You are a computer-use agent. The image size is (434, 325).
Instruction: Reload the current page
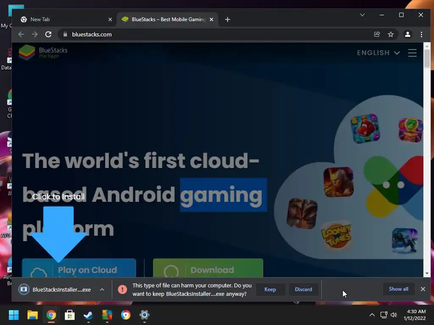click(x=48, y=34)
